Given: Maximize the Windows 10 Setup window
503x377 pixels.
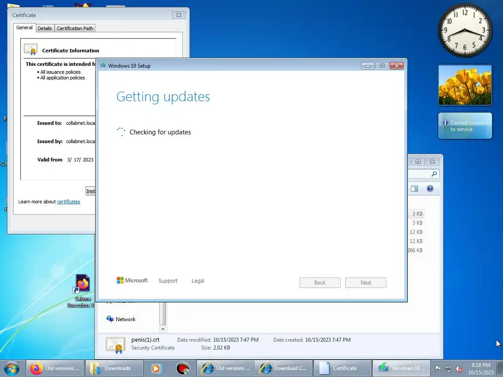Looking at the screenshot, I should tap(382, 66).
